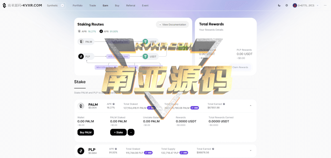This screenshot has width=331, height=158.
Task: Click the PALM token icon in stake row
Action: [x=80, y=106]
